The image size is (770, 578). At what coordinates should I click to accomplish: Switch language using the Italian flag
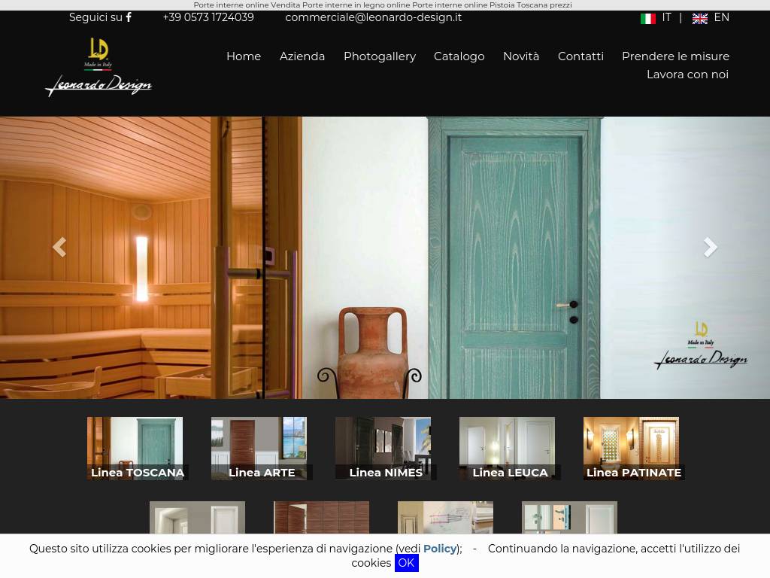(648, 18)
